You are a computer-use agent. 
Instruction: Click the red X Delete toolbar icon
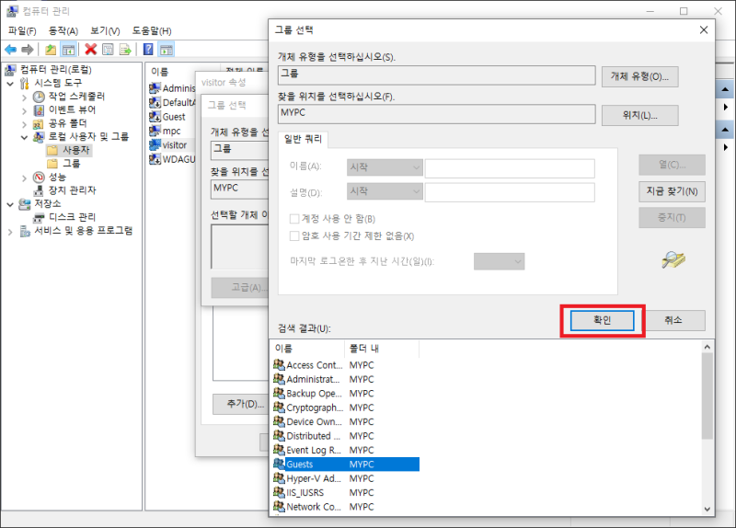pos(90,50)
